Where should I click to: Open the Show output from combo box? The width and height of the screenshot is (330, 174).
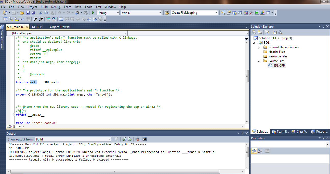pos(73,139)
